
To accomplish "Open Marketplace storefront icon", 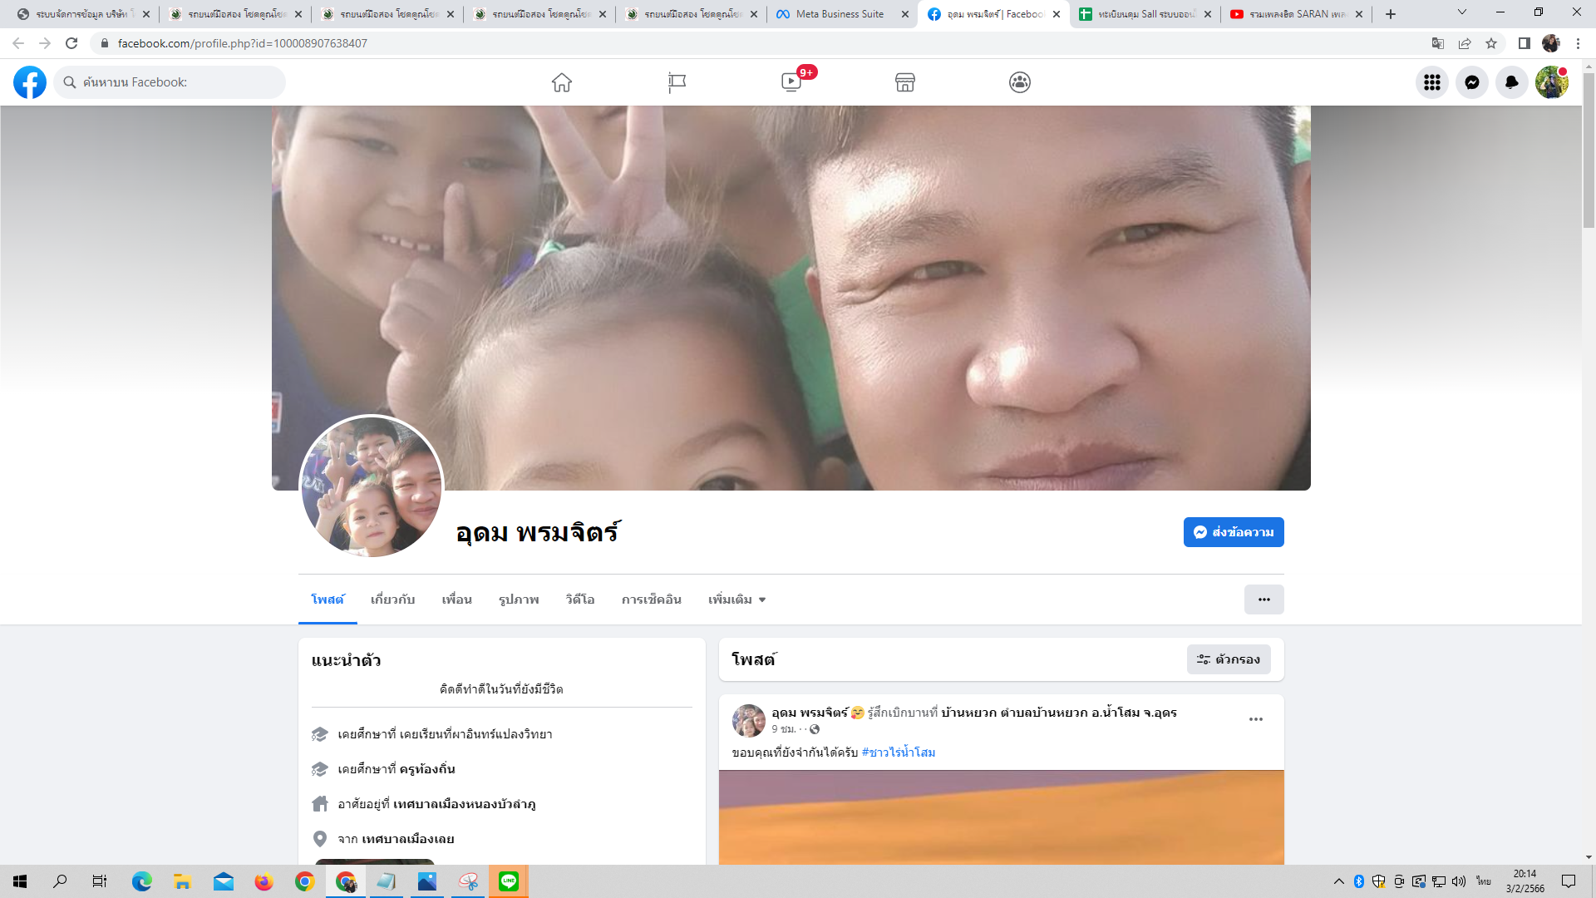I will pos(905,82).
